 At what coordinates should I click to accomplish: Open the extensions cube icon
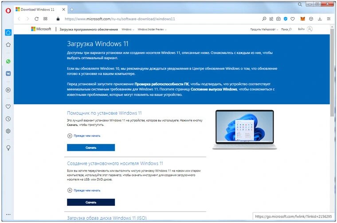tap(311, 19)
